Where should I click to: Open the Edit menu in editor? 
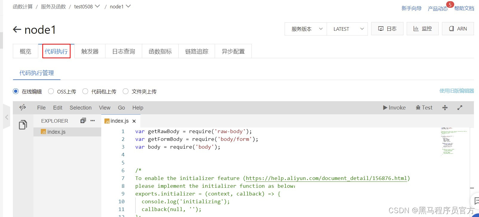tap(58, 108)
